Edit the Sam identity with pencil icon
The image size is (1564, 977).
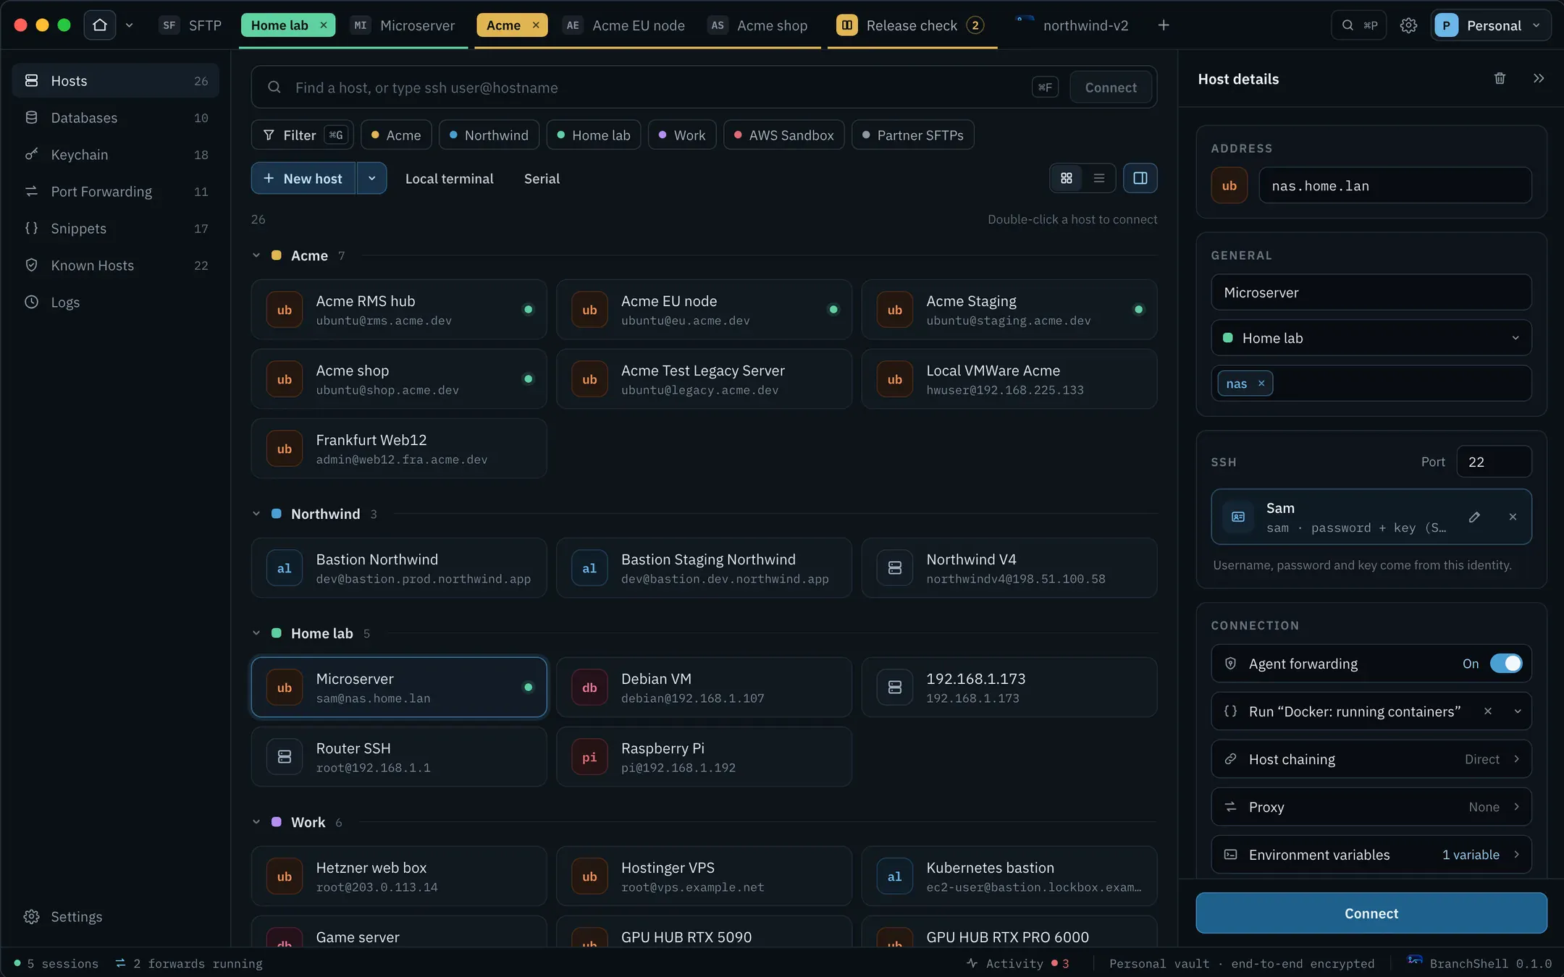click(x=1474, y=517)
